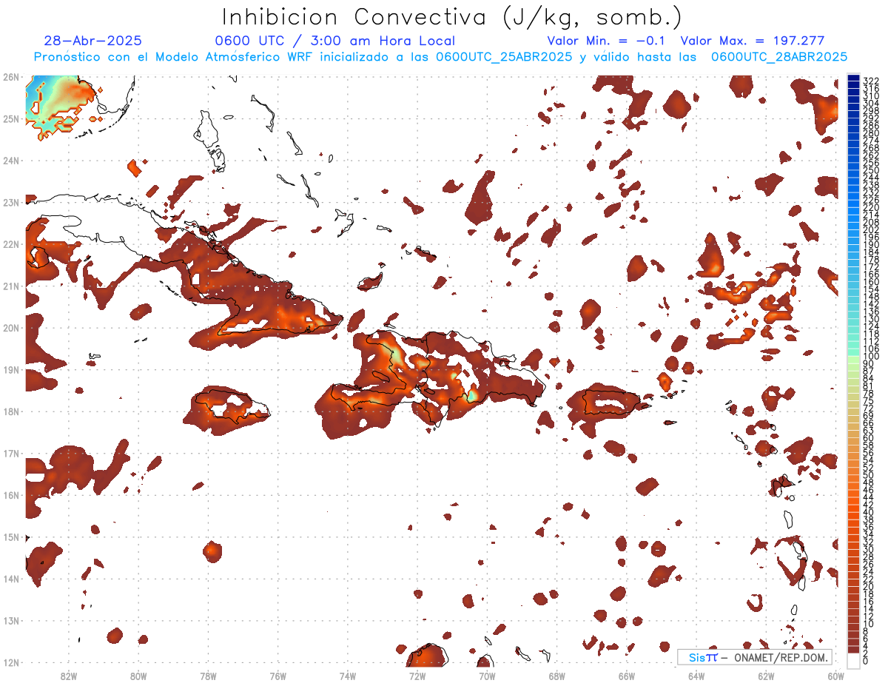
Task: Click the '18N' latitude label
Action: pos(10,411)
